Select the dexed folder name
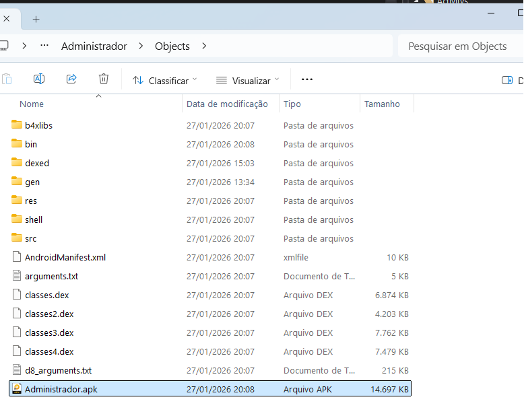 [x=37, y=164]
